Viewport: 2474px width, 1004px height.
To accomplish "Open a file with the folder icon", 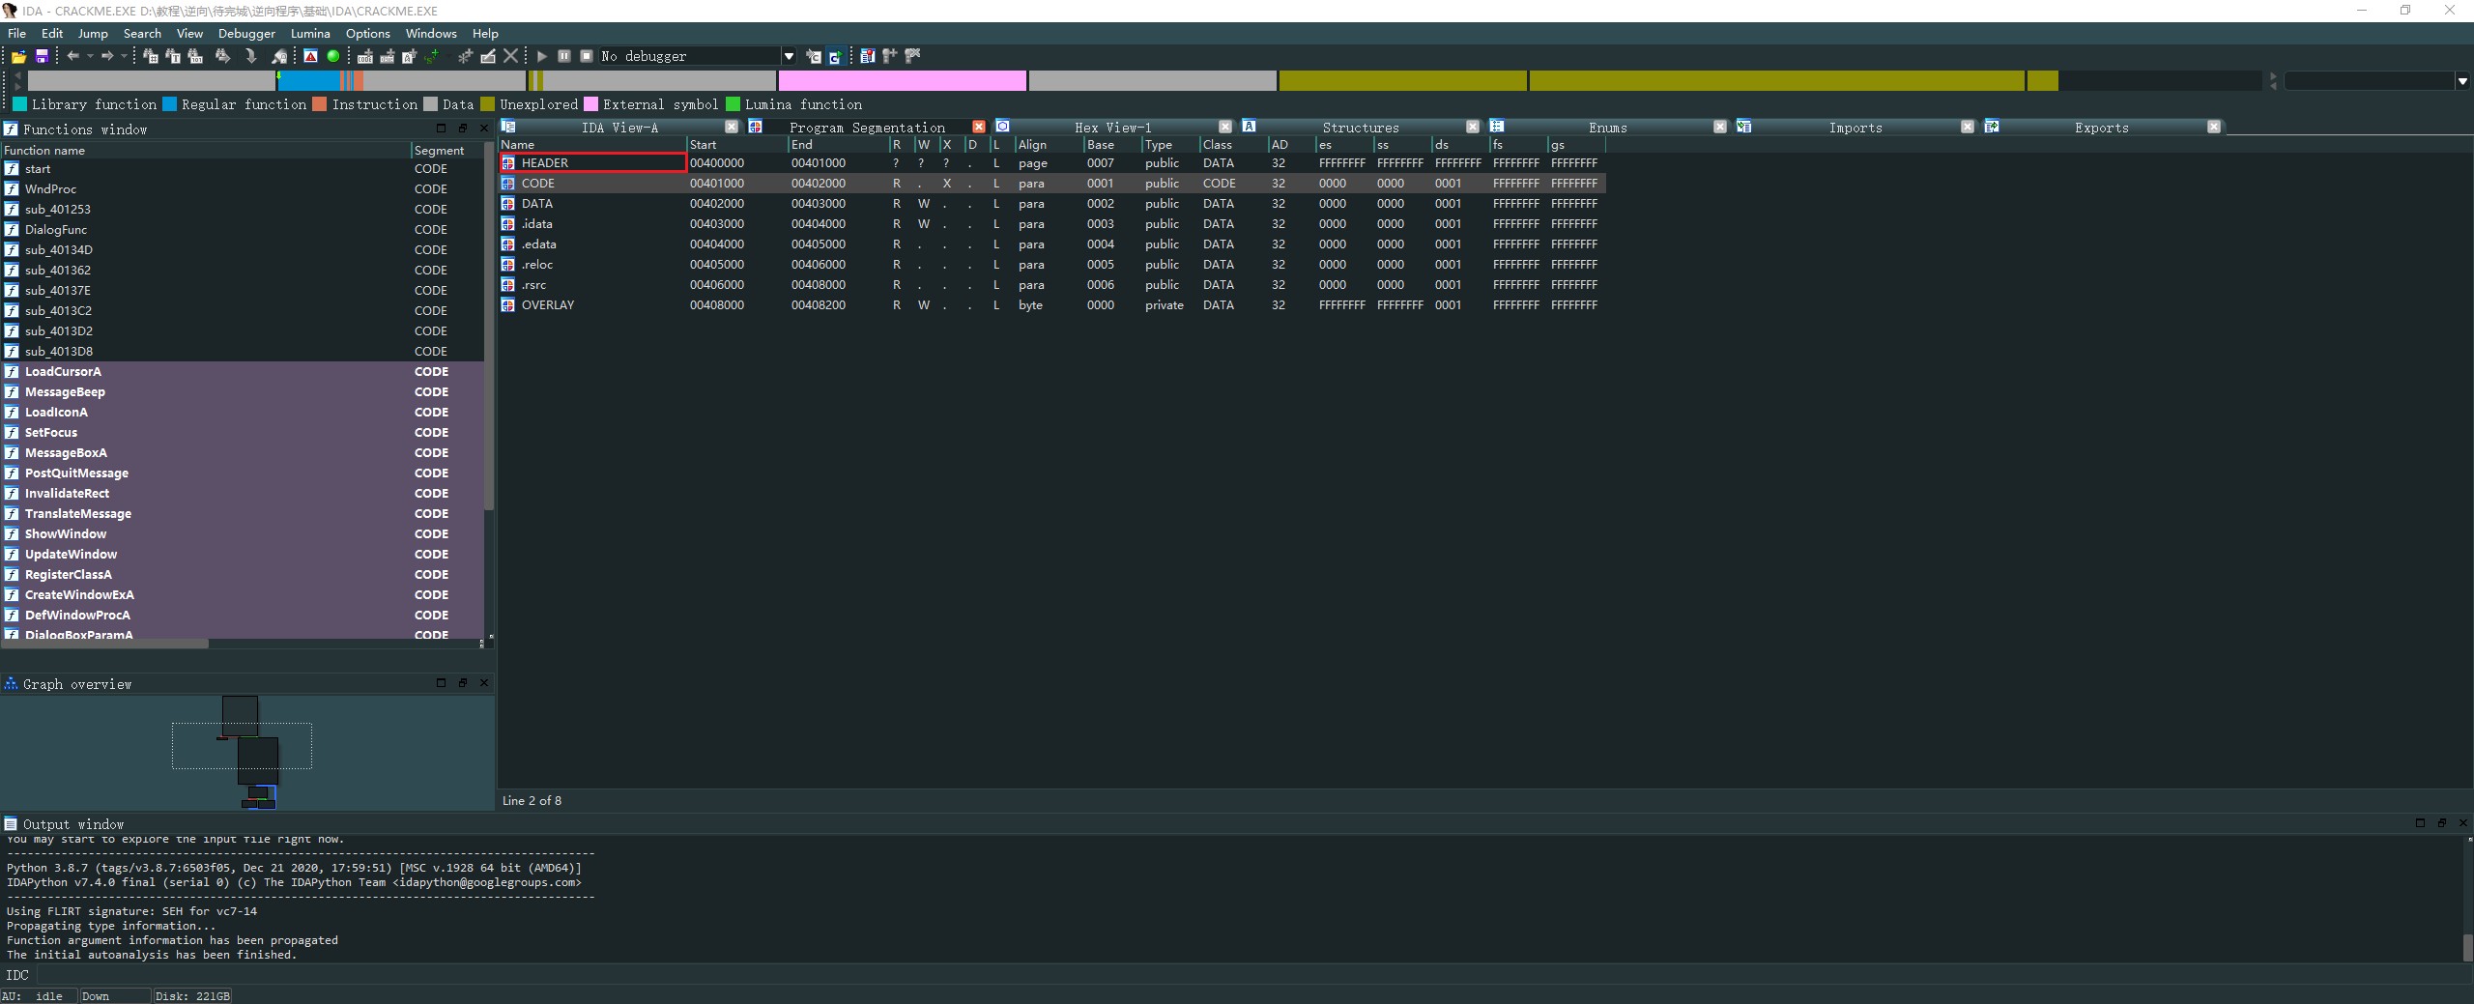I will click(18, 56).
